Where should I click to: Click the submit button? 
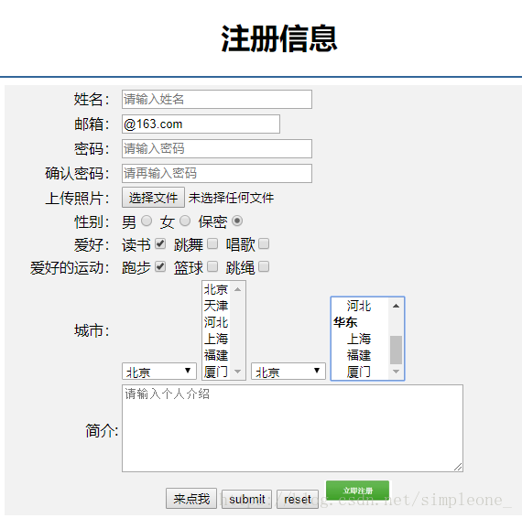[246, 499]
